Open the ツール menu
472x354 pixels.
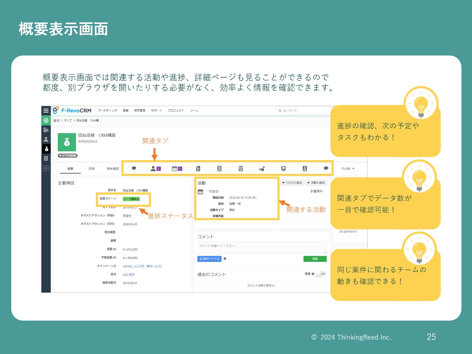tap(194, 111)
